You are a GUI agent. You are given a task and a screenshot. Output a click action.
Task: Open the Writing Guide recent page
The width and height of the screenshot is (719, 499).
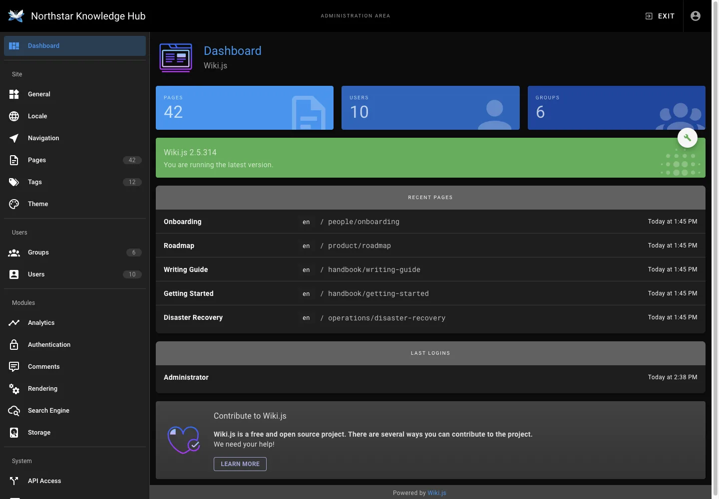pyautogui.click(x=430, y=269)
